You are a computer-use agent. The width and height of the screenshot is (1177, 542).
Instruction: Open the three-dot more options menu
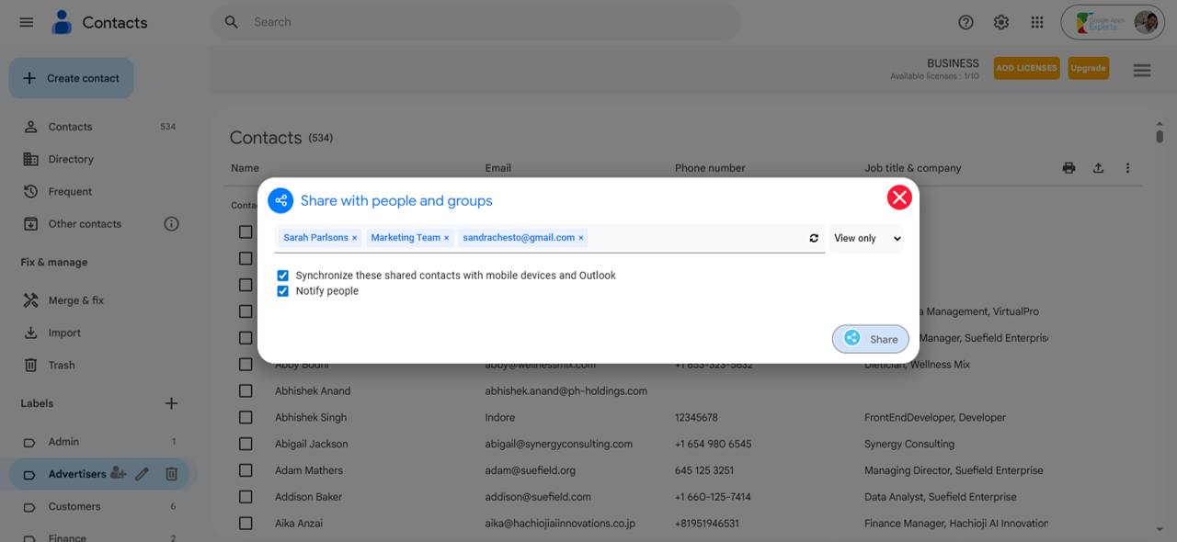(1127, 168)
